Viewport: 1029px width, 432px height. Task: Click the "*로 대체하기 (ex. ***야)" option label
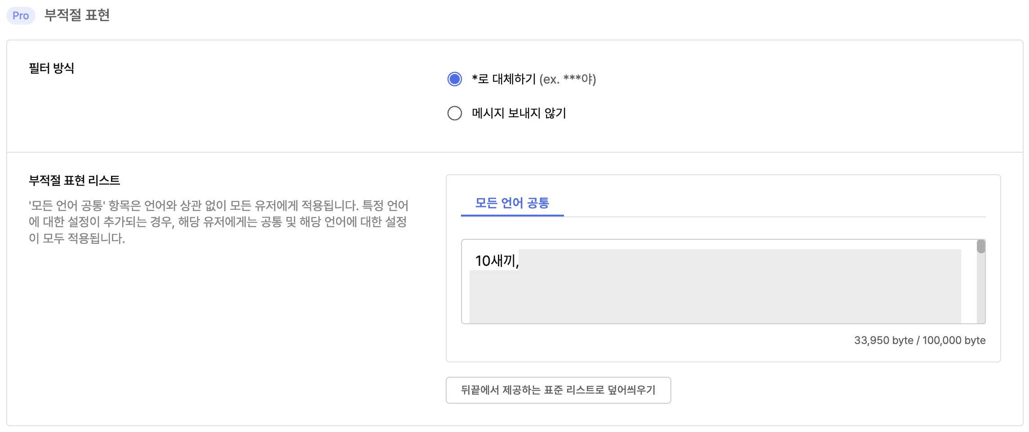coord(534,79)
